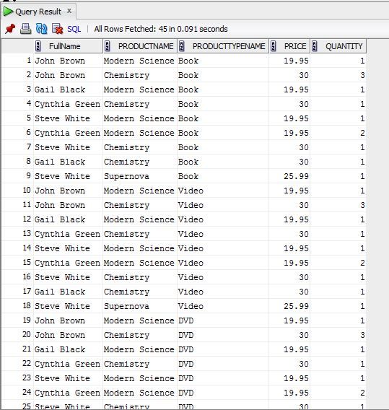Click the sort icon beside PRICE column
Screen dimensions: 389x410
274,46
